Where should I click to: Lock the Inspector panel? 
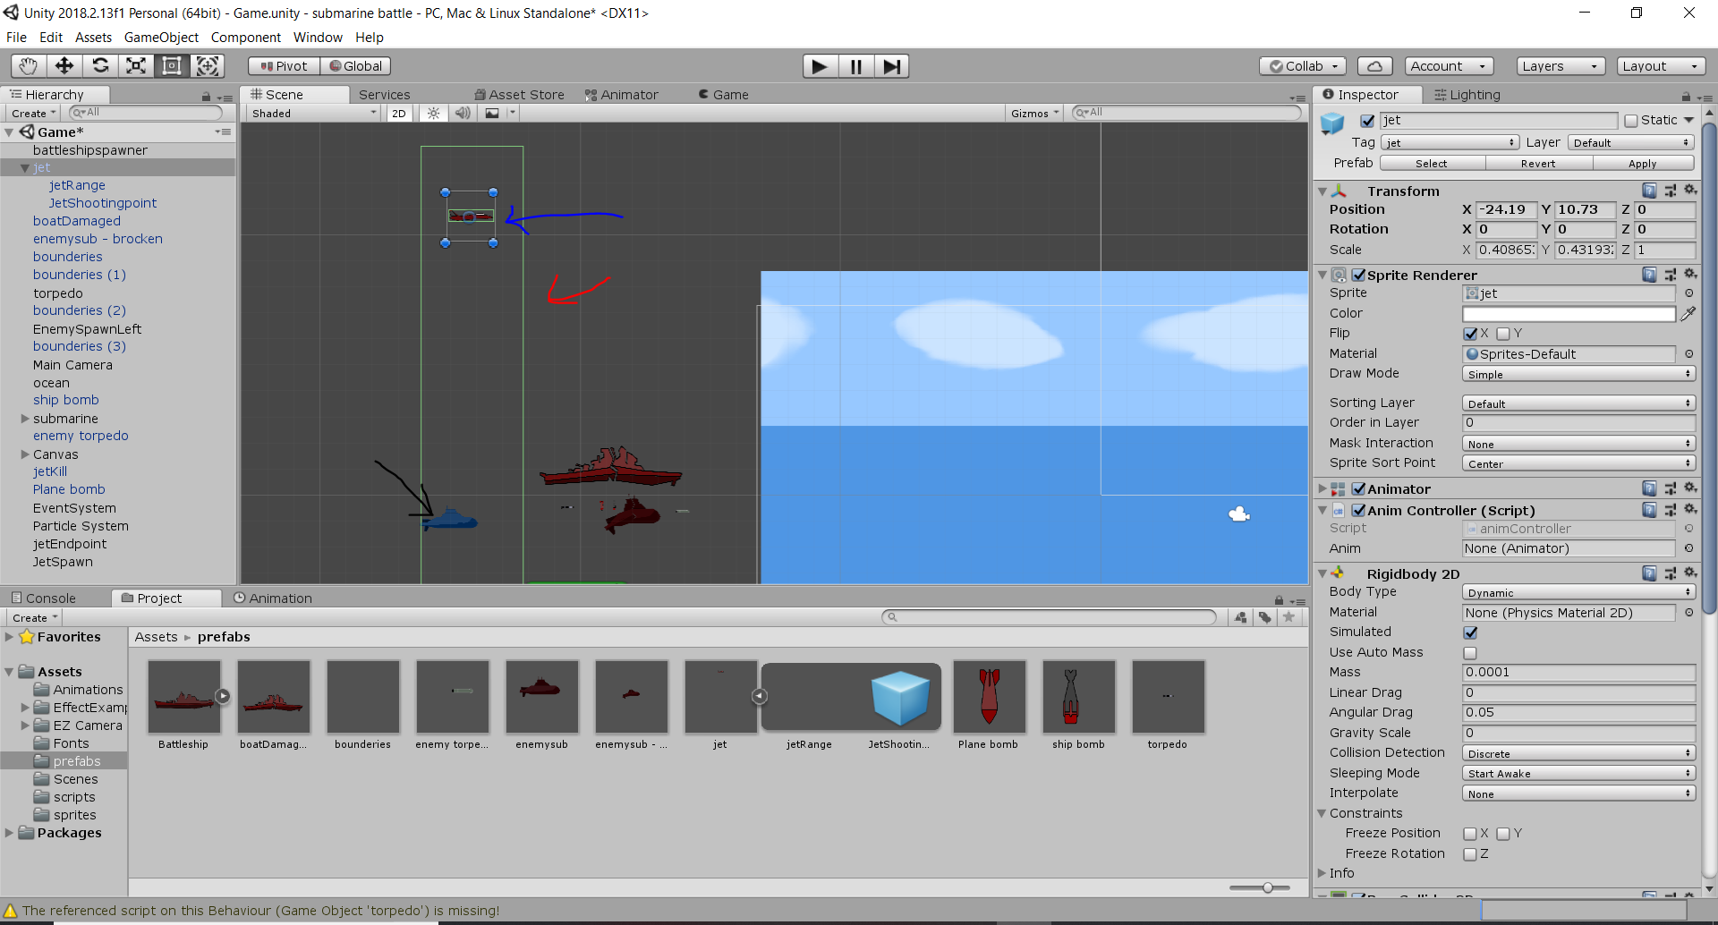1686,96
